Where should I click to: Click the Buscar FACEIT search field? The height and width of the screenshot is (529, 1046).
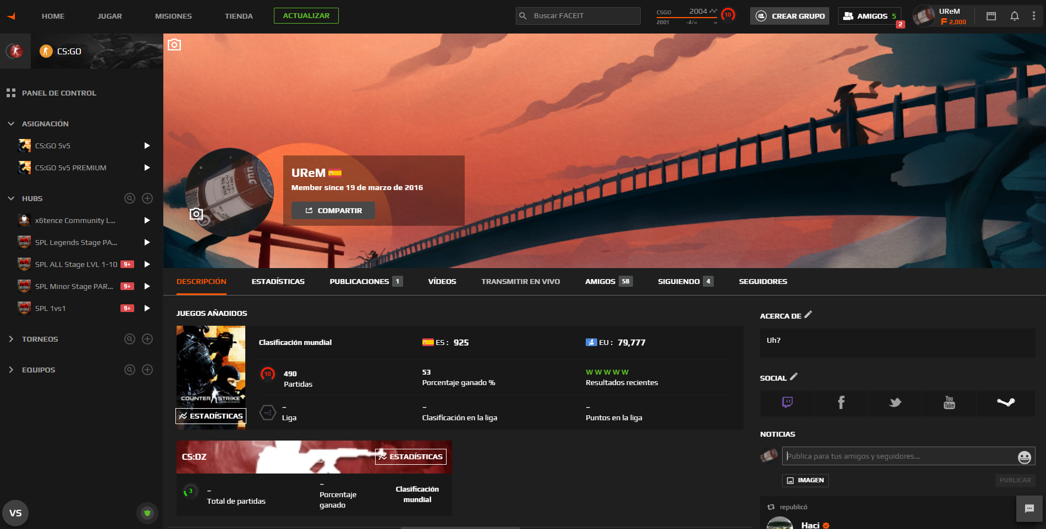click(578, 16)
